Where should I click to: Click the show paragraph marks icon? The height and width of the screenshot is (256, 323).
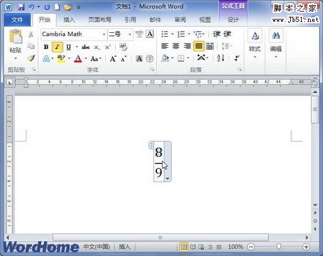[x=236, y=58]
